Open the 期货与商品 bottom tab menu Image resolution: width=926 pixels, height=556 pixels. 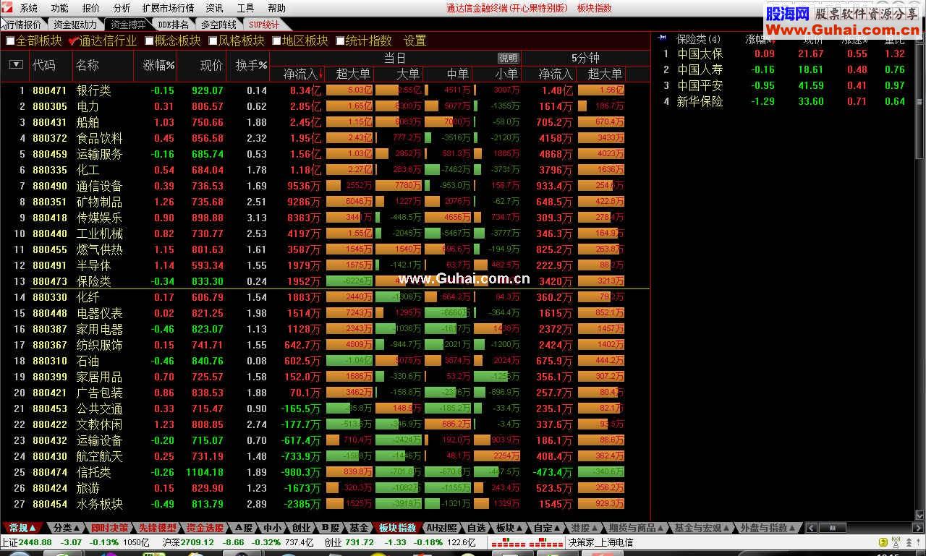(636, 529)
